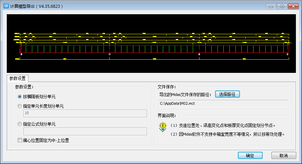The width and height of the screenshot is (302, 164).
Task: Close the dialog with the red X
Action: (x=292, y=6)
